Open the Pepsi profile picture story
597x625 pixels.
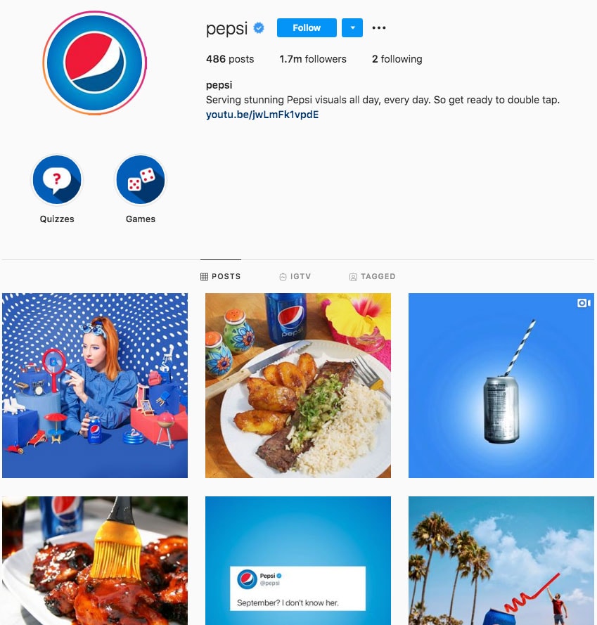[x=94, y=63]
